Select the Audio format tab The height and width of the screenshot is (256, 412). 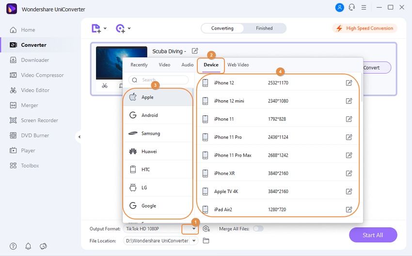(x=188, y=65)
